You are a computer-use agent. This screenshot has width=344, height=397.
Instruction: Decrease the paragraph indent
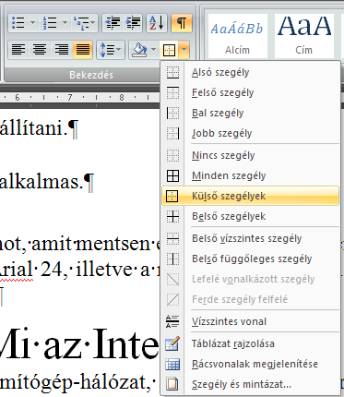pos(113,23)
